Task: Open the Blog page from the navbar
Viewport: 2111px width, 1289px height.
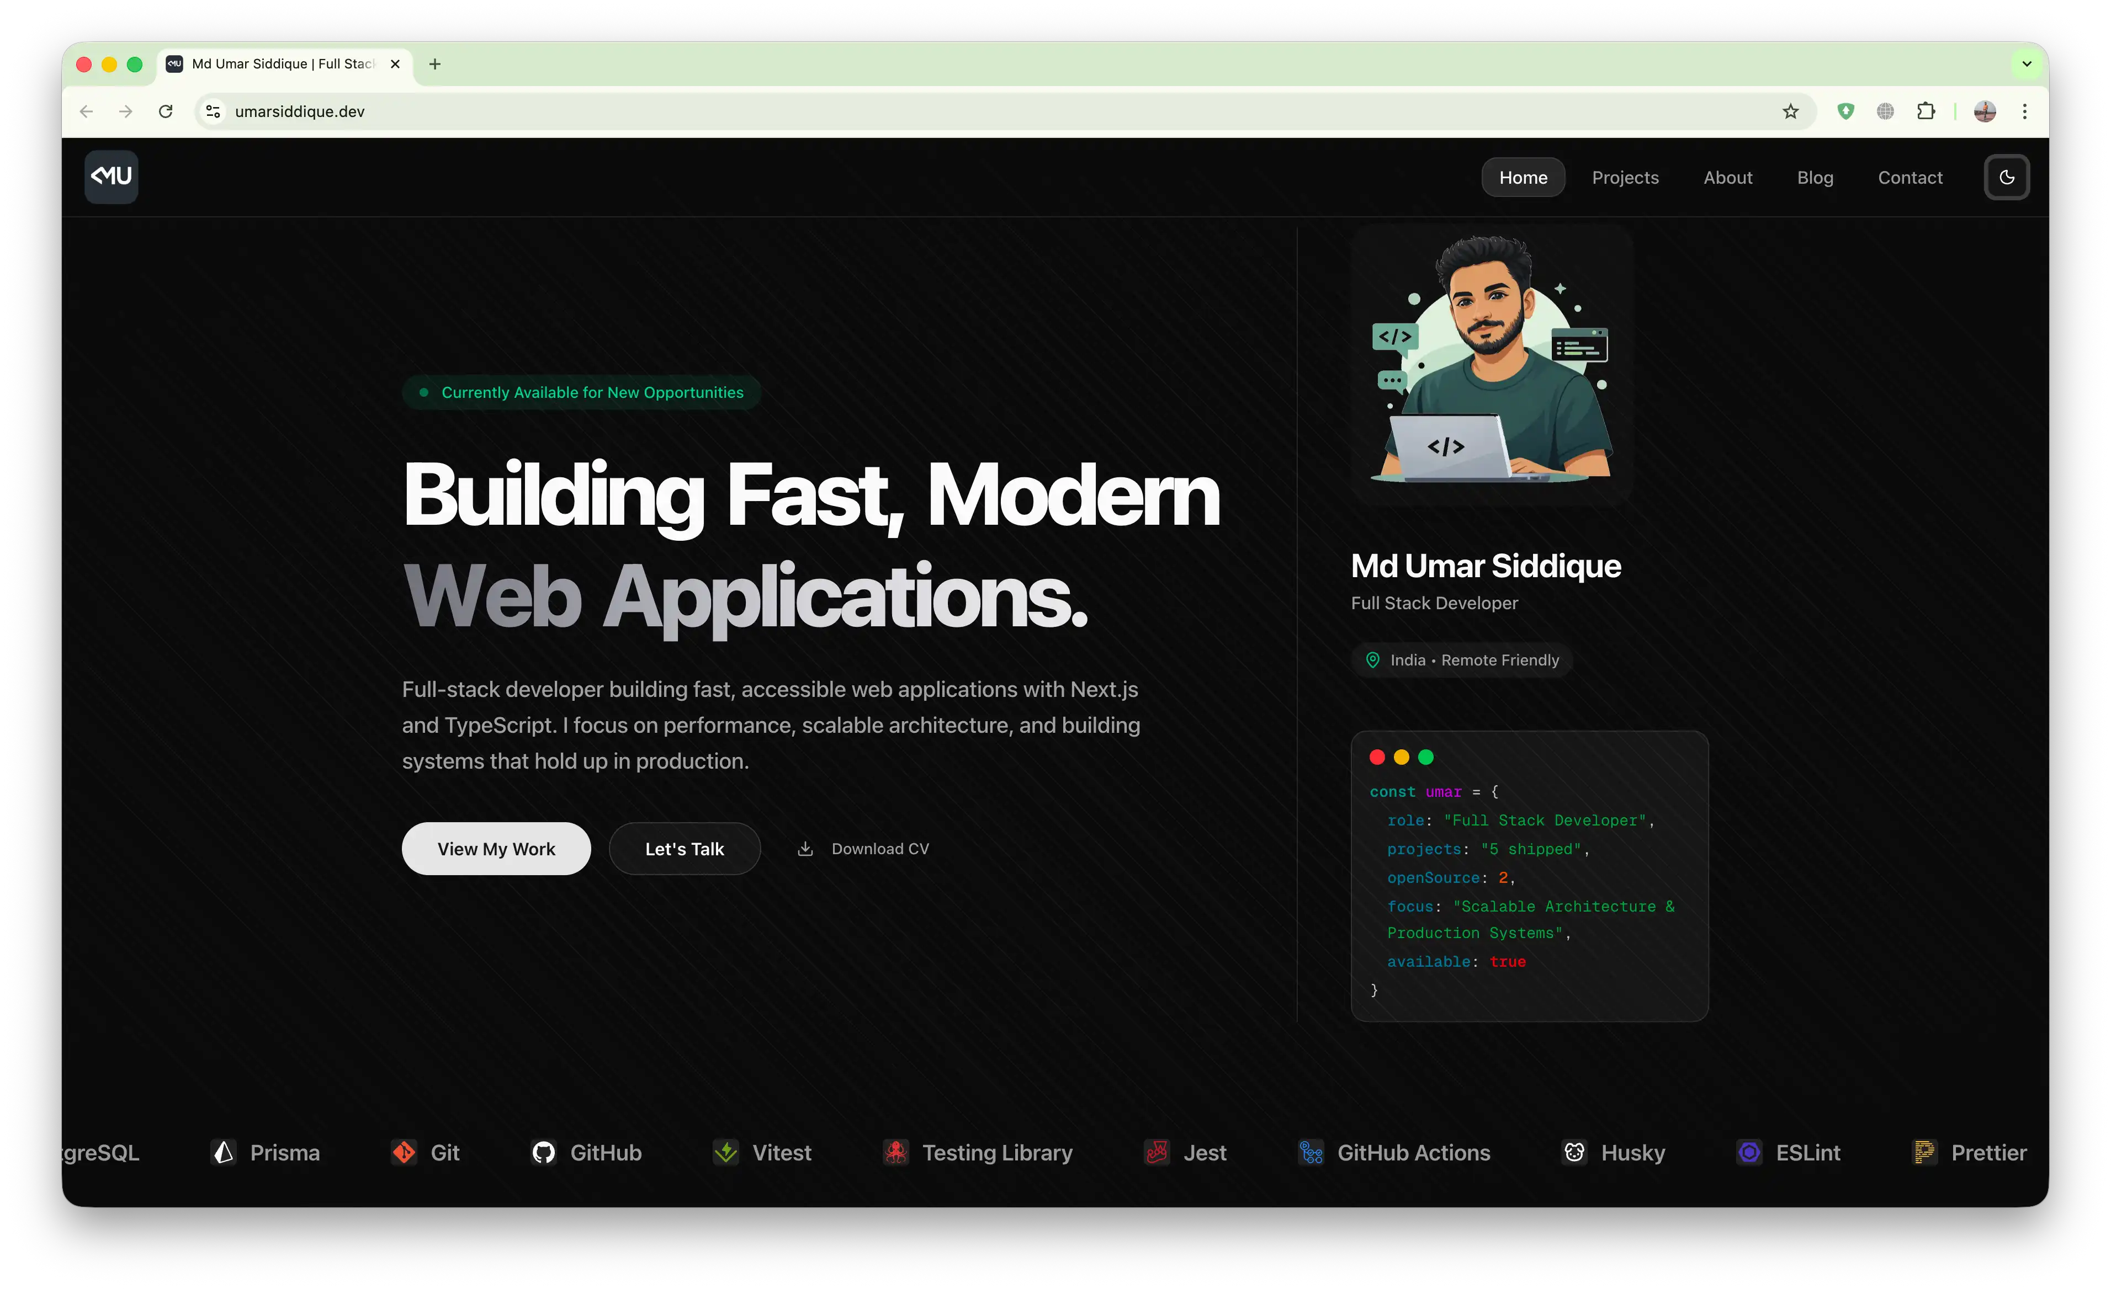Action: click(1816, 177)
